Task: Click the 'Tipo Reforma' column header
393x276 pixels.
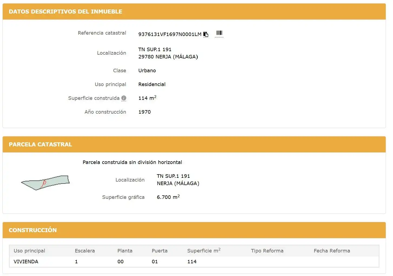Action: [x=267, y=251]
